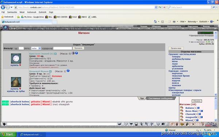Screen dimensions: 219x137
Task: Click the red Stop loading X icon
Action: pyautogui.click(x=165, y=7)
